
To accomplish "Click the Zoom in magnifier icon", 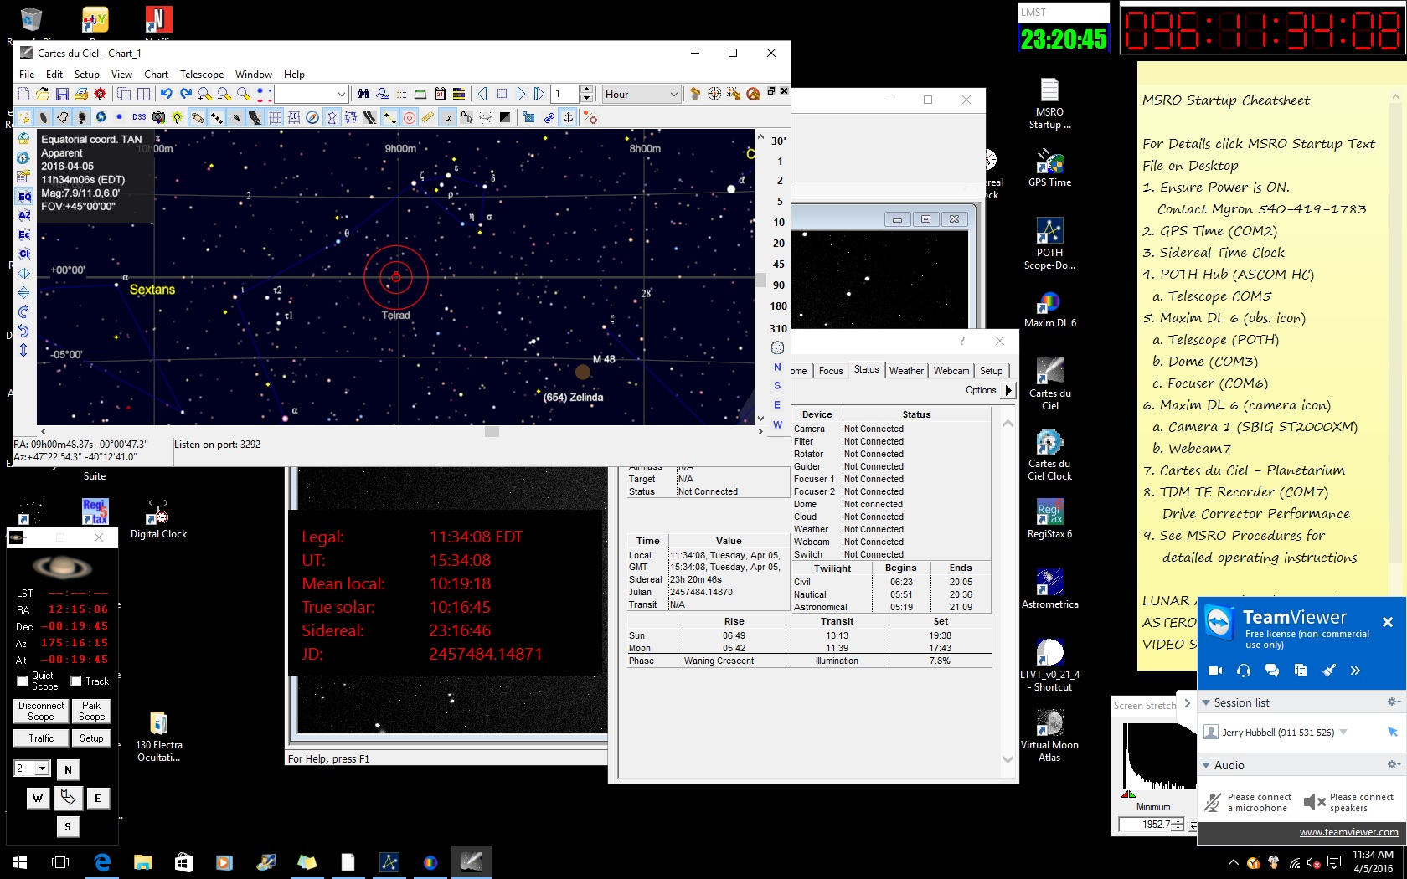I will [x=204, y=94].
